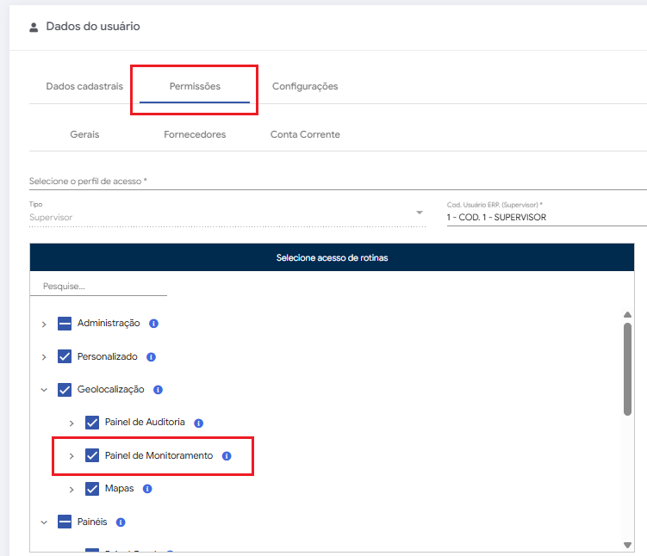Toggle the Administração checkbox
This screenshot has width=647, height=556.
tap(65, 324)
